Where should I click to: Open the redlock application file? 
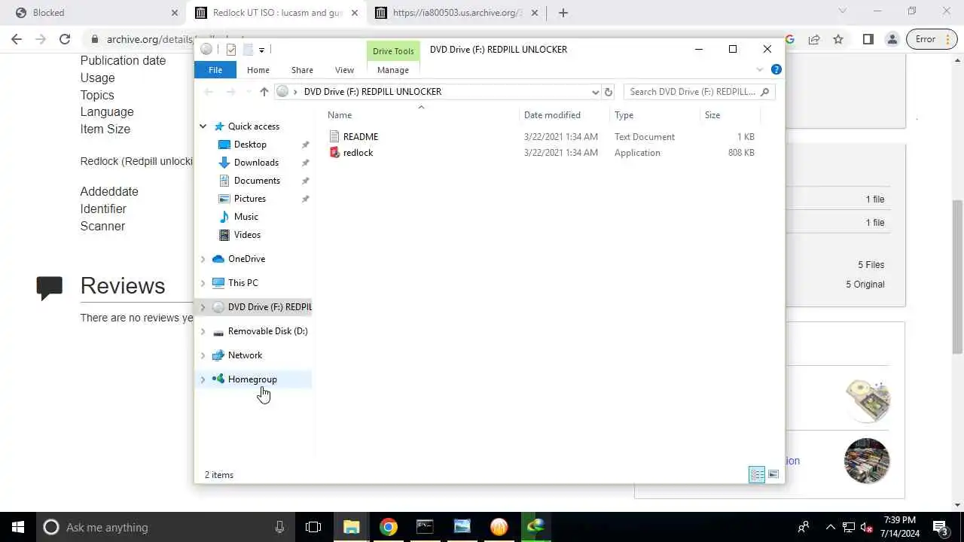358,153
